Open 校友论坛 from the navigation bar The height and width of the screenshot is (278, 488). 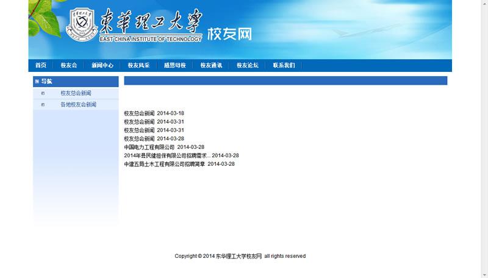pyautogui.click(x=248, y=65)
